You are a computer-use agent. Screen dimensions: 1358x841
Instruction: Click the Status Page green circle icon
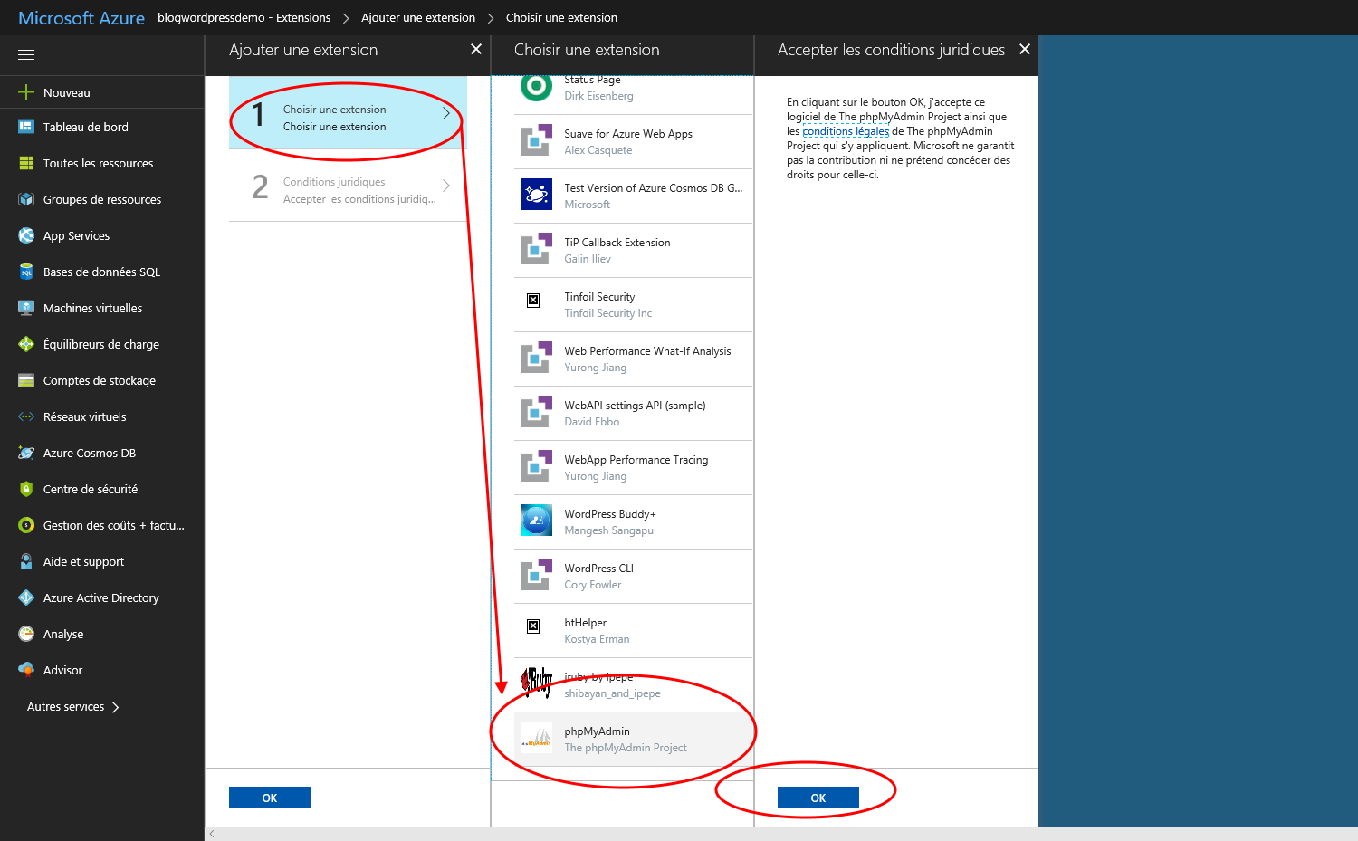(536, 88)
